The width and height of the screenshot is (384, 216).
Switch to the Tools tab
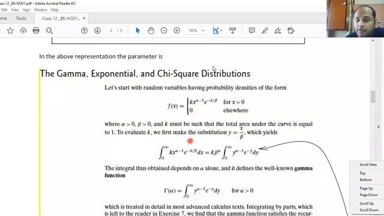21,19
